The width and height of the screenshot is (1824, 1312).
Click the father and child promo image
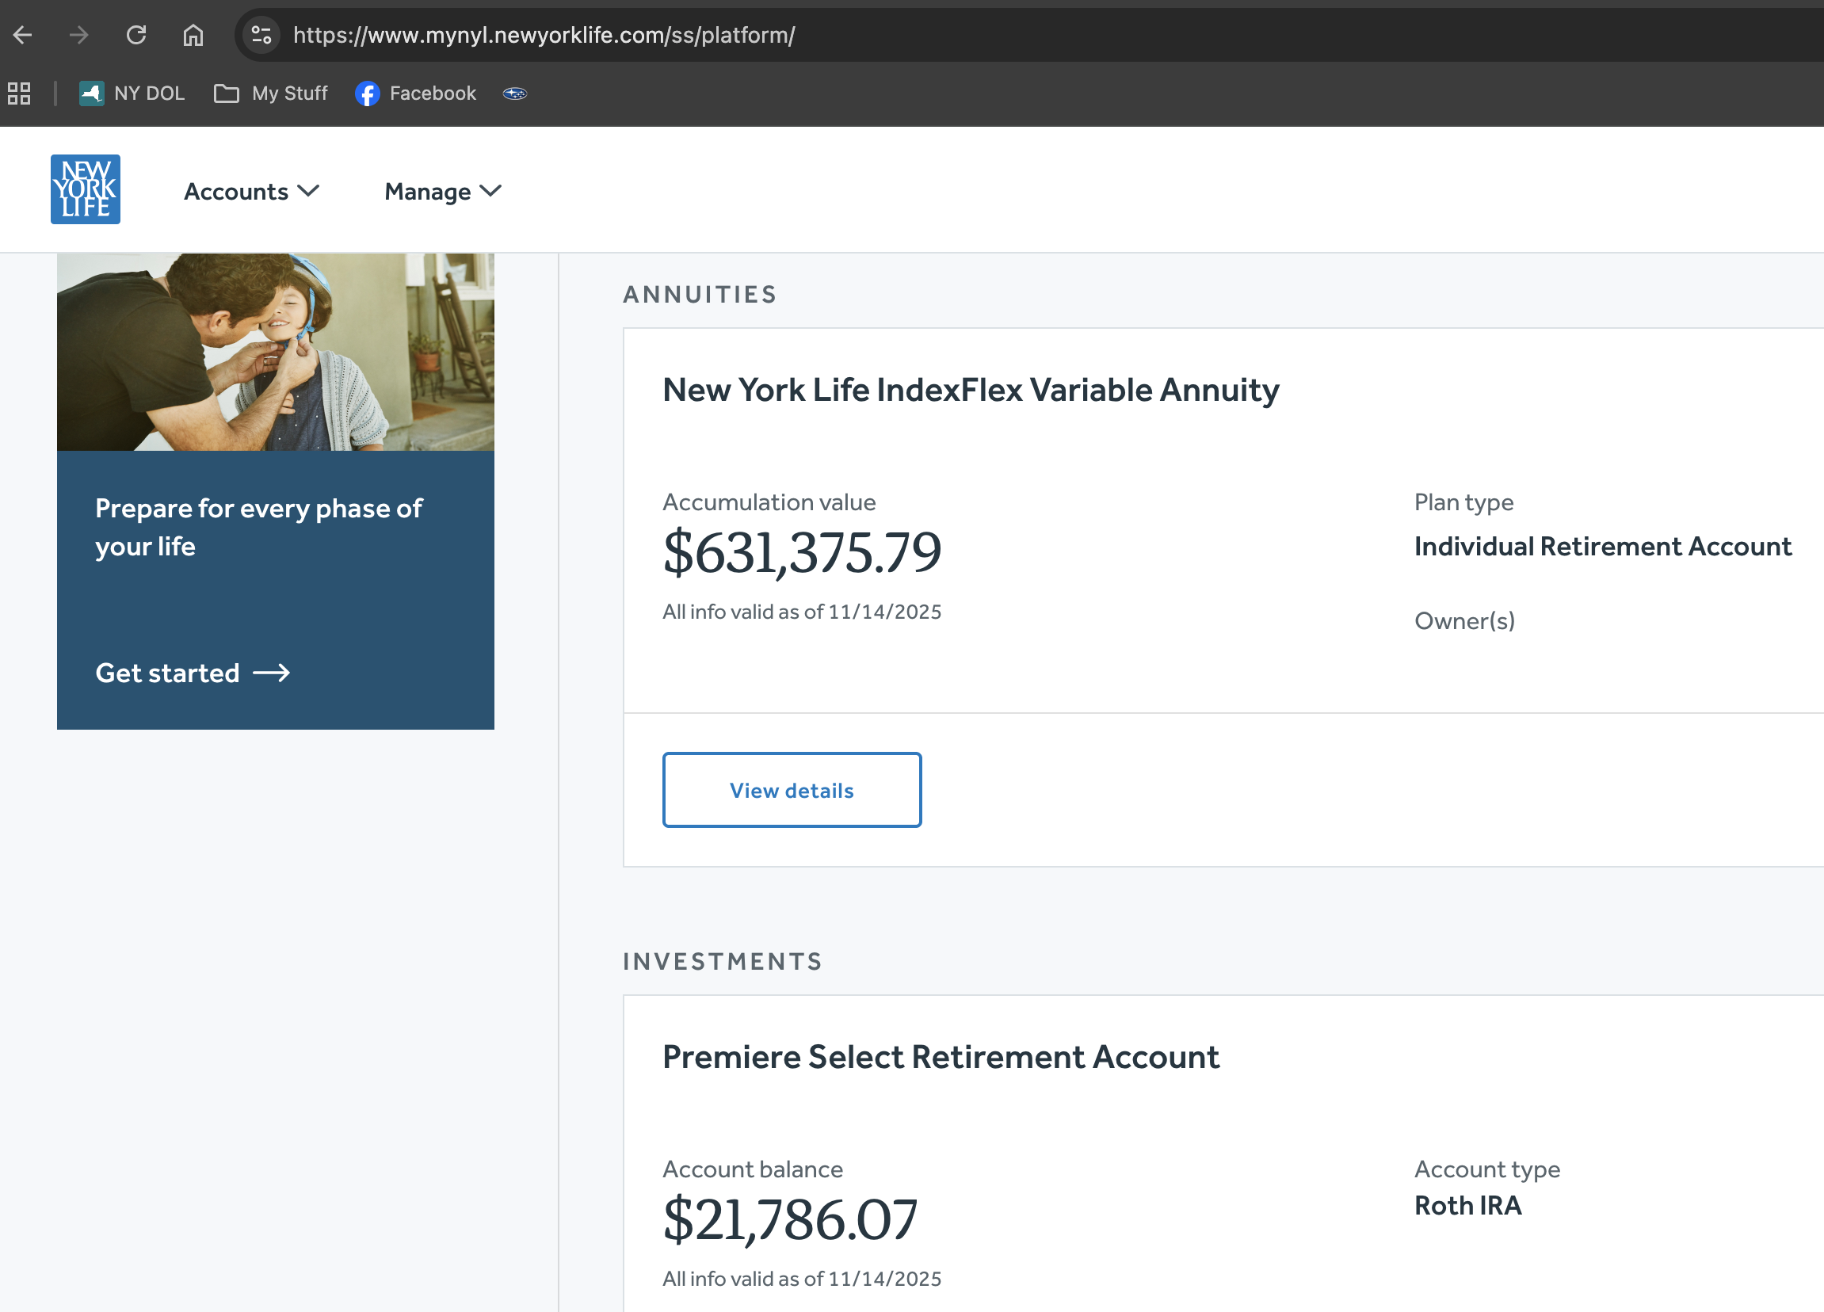coord(275,351)
